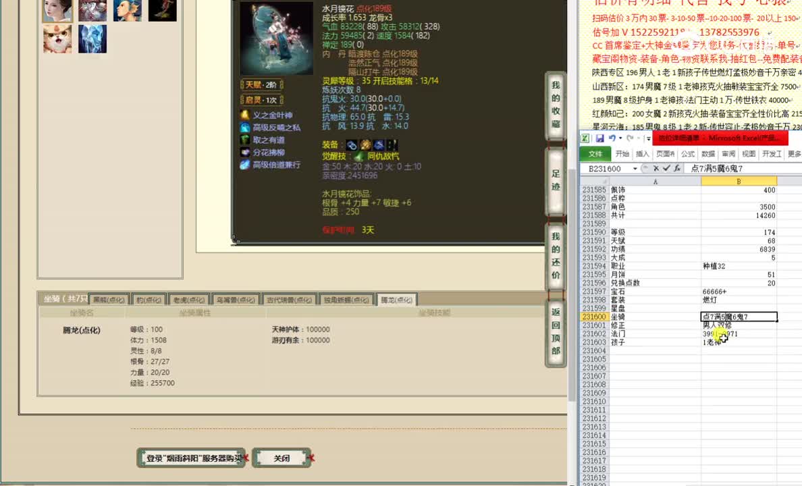Switch to the Excel 数据 tab
The width and height of the screenshot is (802, 486).
point(708,154)
